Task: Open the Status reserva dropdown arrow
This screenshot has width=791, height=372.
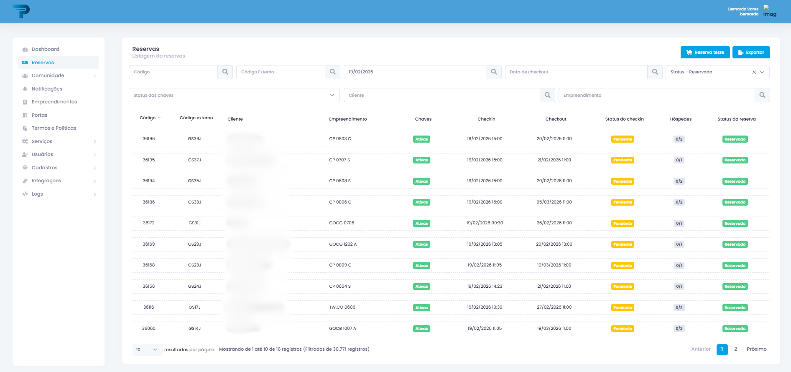Action: coord(762,73)
